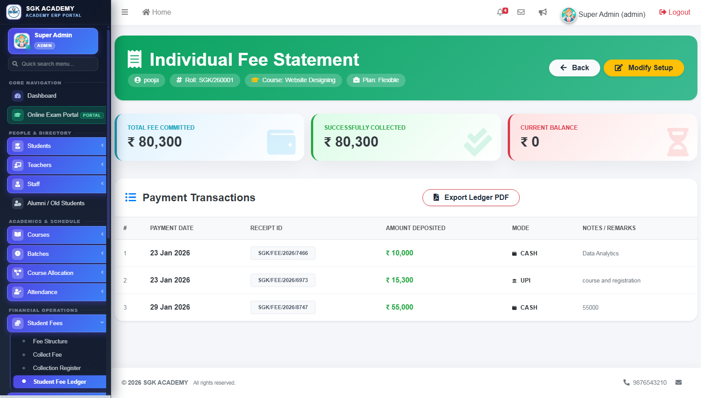Click the Teachers sidebar icon
This screenshot has width=701, height=398.
[x=18, y=165]
